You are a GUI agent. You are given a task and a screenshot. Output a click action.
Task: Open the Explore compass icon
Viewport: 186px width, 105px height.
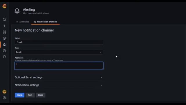pyautogui.click(x=4, y=38)
